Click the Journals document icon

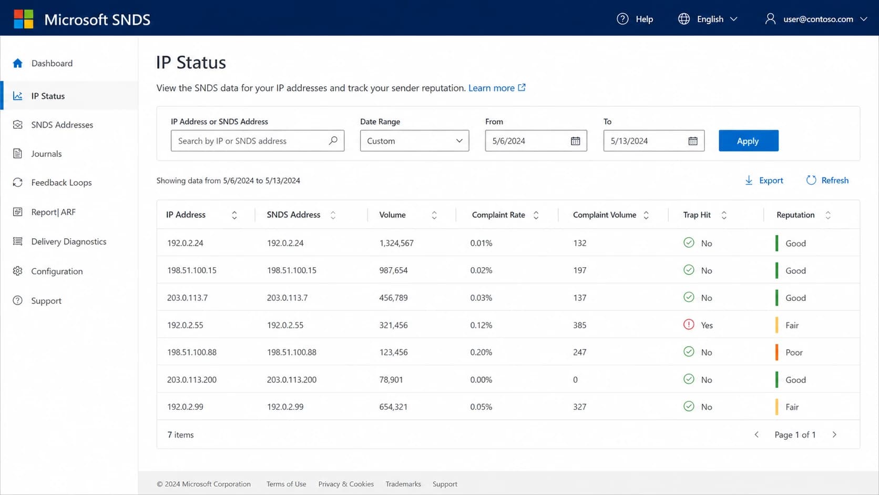18,154
